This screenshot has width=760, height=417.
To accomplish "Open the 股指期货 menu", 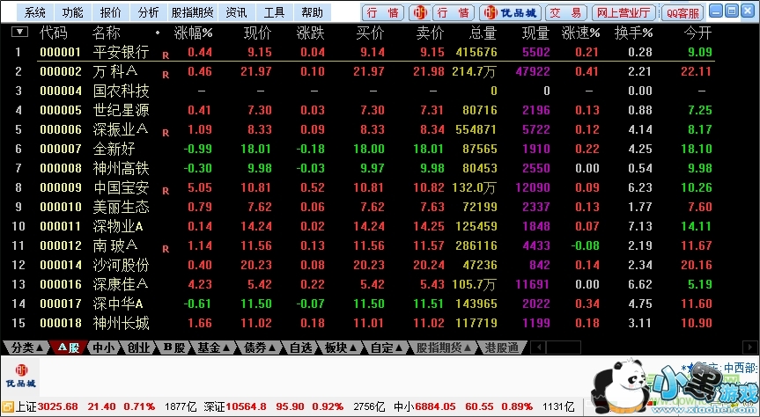I will (193, 12).
